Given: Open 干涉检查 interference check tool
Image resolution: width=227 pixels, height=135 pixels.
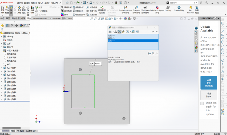Looking at the screenshot, I should (x=7, y=10).
